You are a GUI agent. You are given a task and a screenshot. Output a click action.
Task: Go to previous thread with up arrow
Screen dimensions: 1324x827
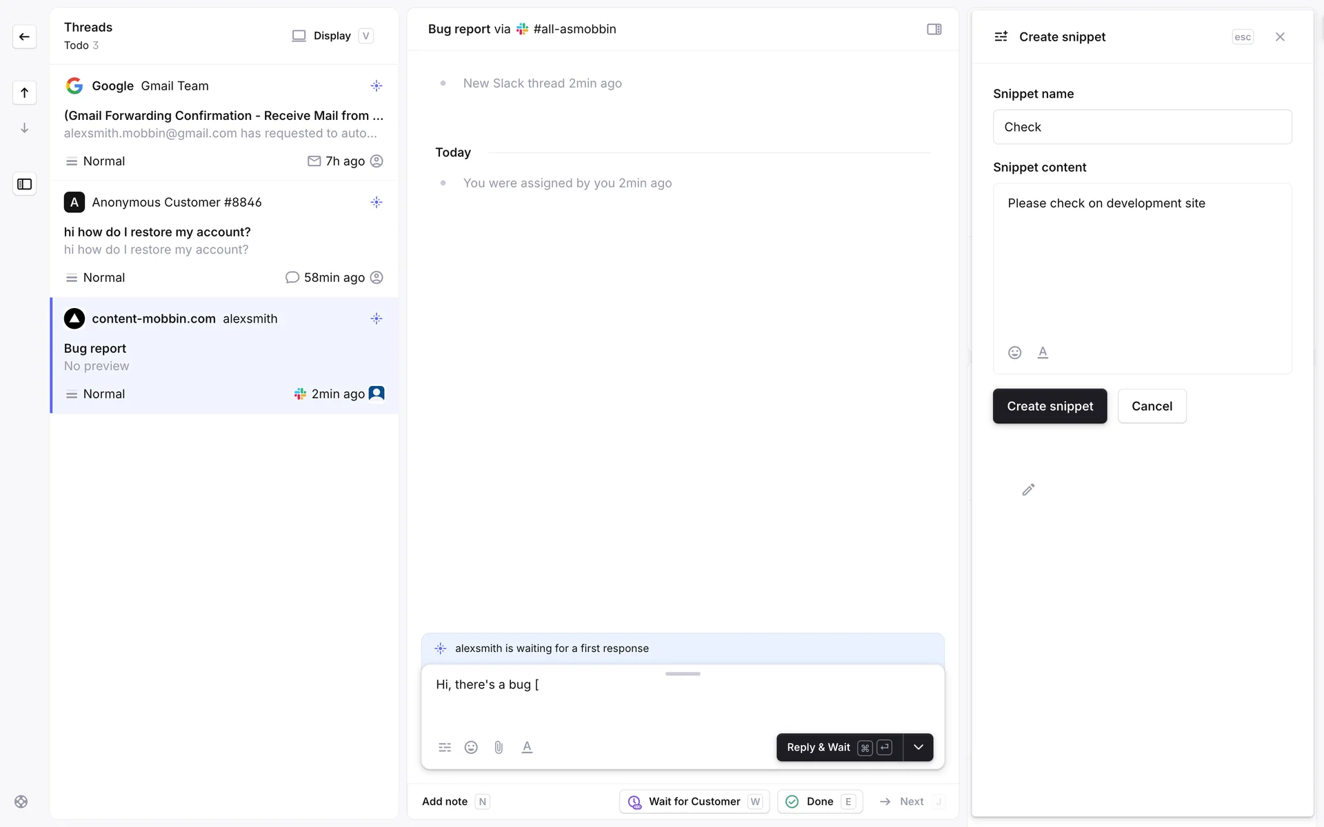[24, 92]
